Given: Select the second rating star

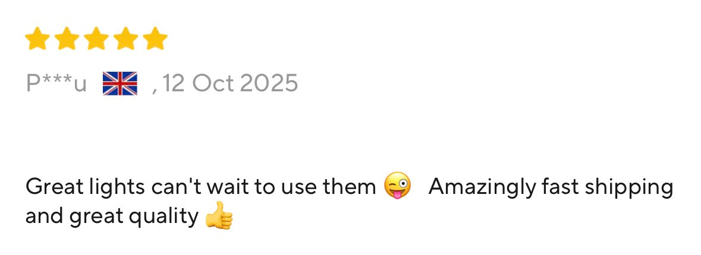Looking at the screenshot, I should 67,39.
